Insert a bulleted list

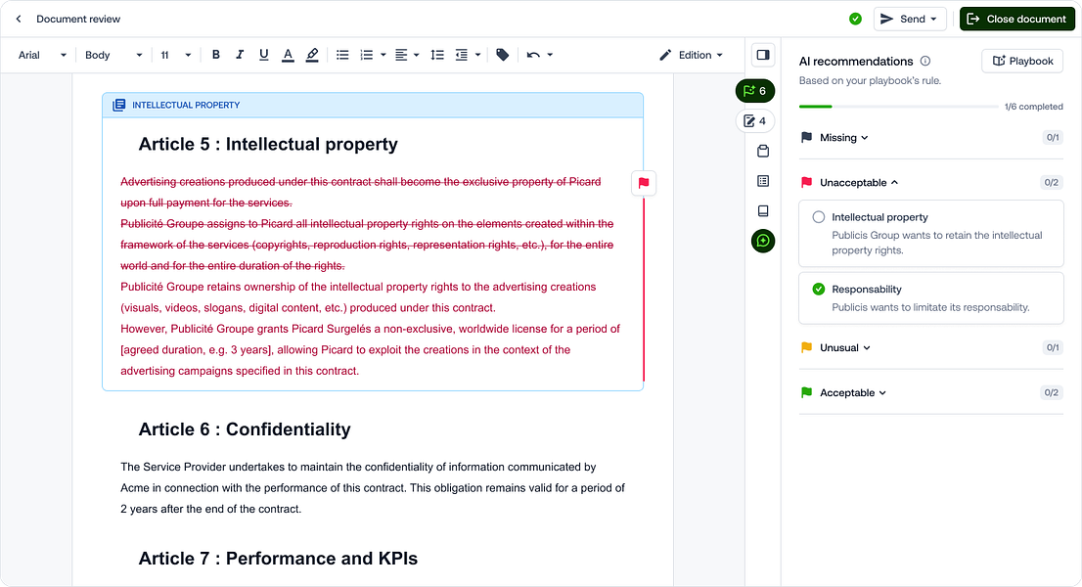[342, 55]
